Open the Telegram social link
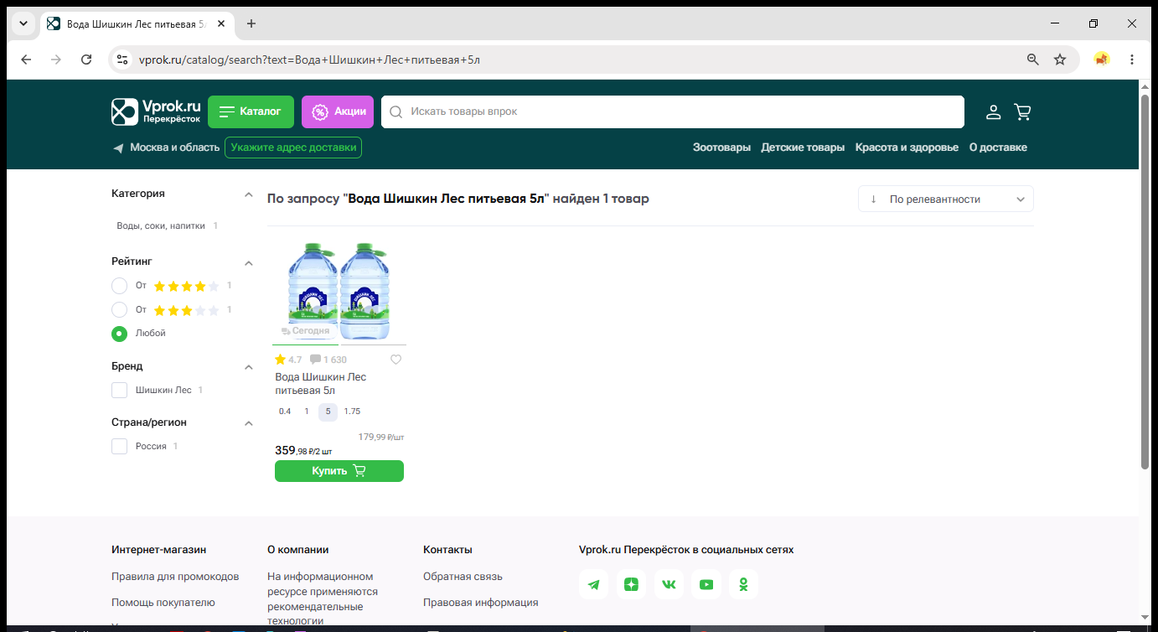This screenshot has height=632, width=1158. [x=594, y=584]
